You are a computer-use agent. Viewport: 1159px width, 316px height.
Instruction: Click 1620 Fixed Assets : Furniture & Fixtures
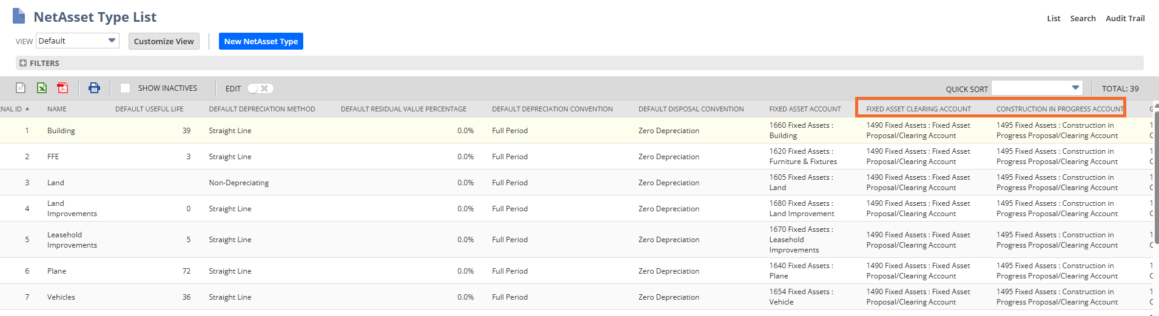(x=803, y=156)
